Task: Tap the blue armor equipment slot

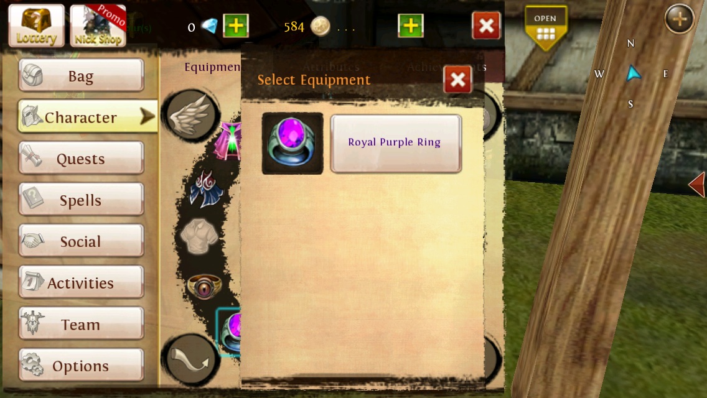Action: pos(207,189)
